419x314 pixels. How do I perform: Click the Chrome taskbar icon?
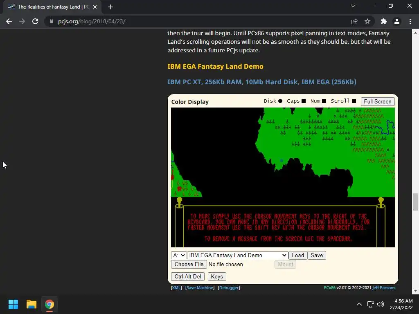(49, 304)
